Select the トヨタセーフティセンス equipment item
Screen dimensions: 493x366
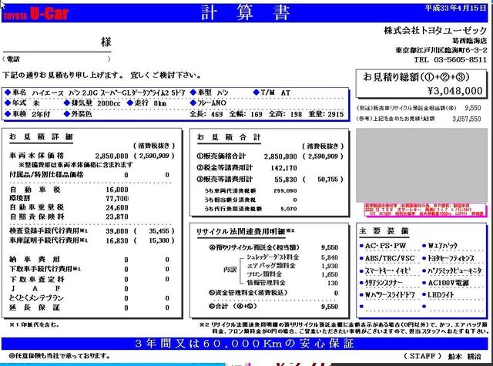451,258
